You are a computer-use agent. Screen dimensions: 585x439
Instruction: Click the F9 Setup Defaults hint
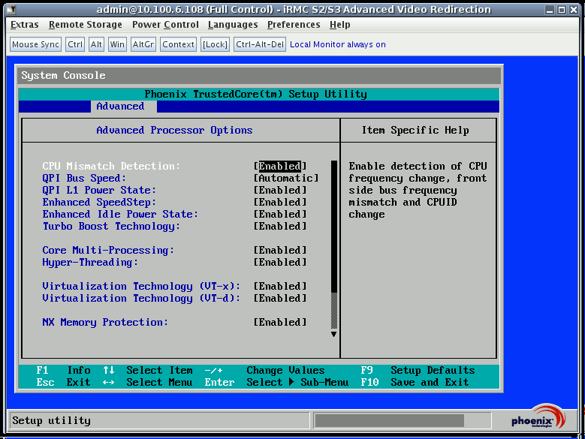[418, 370]
